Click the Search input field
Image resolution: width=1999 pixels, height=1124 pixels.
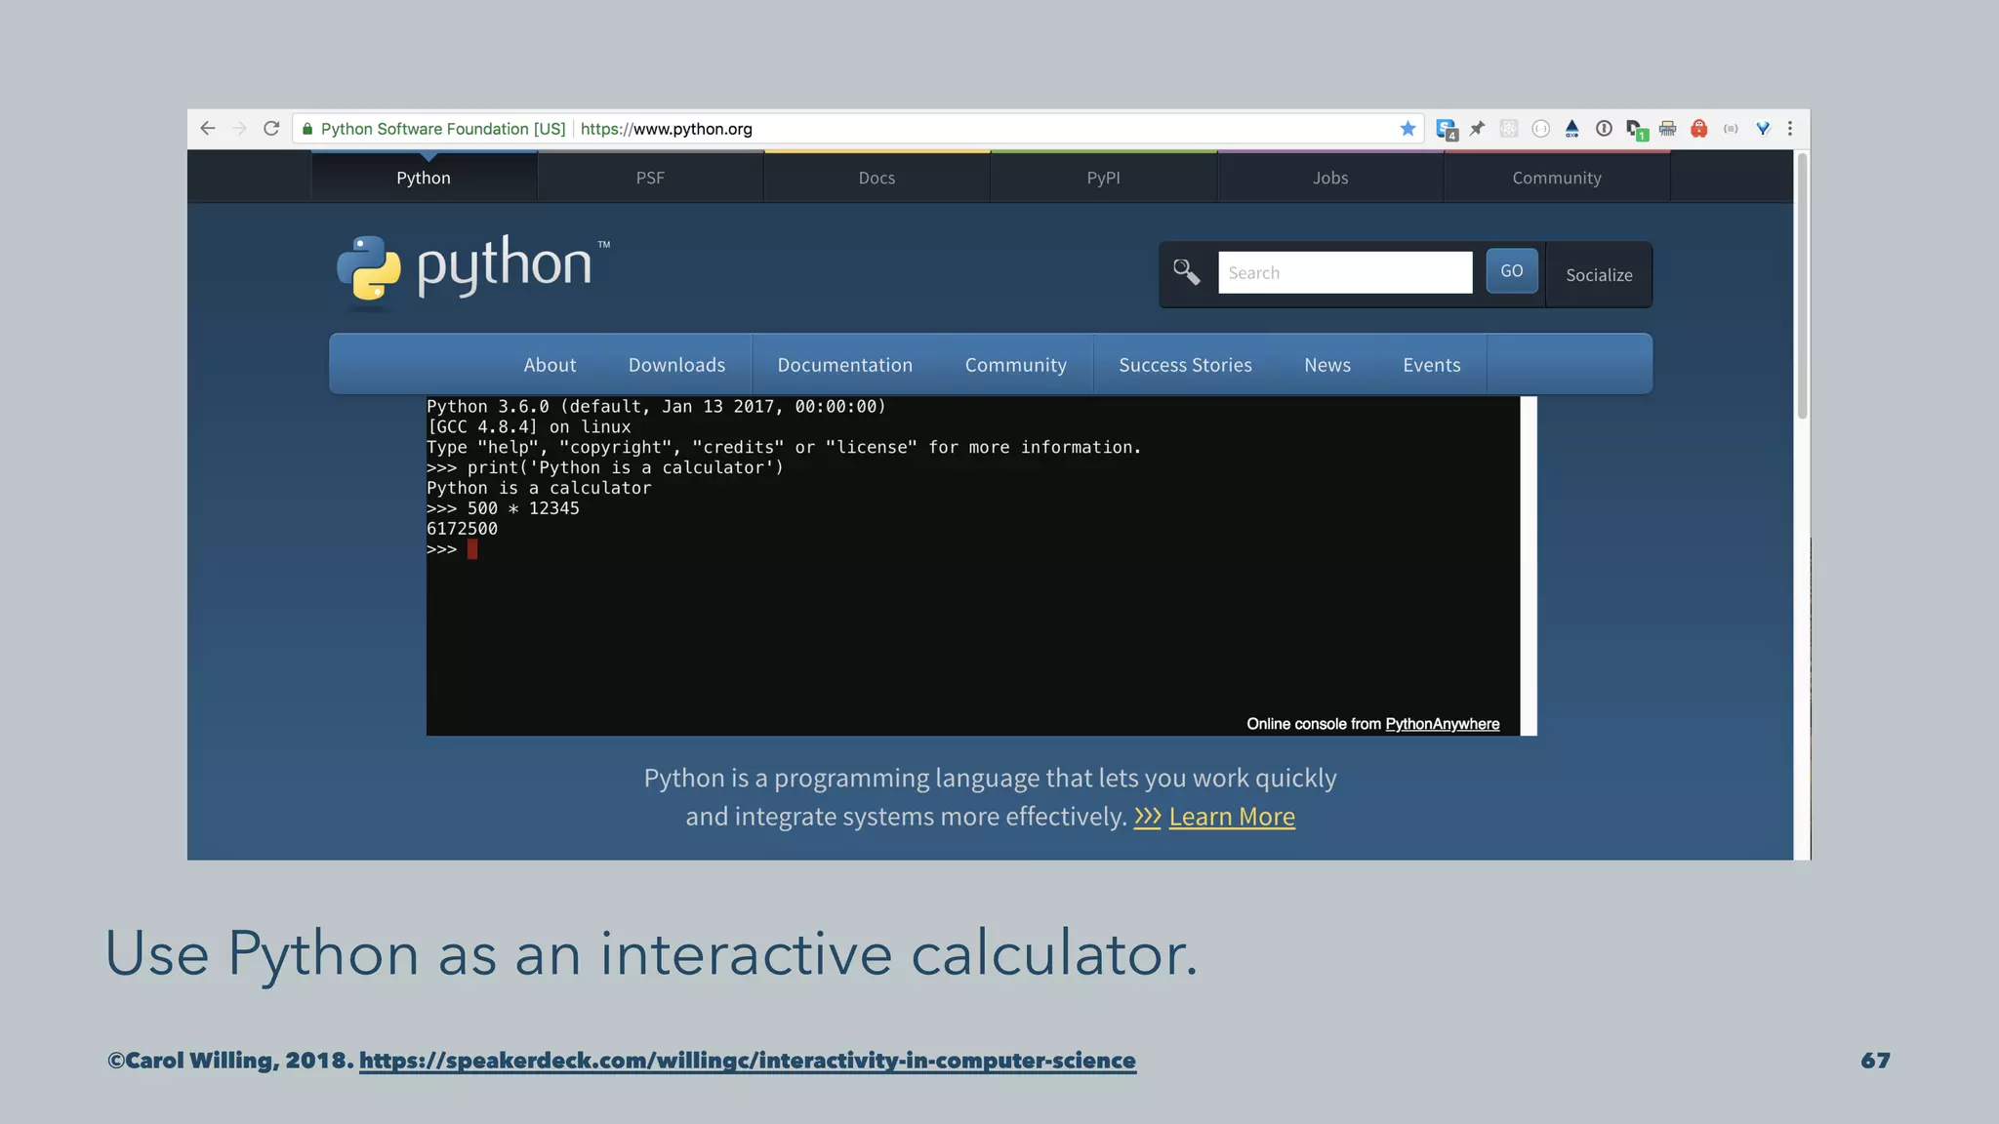coord(1345,272)
